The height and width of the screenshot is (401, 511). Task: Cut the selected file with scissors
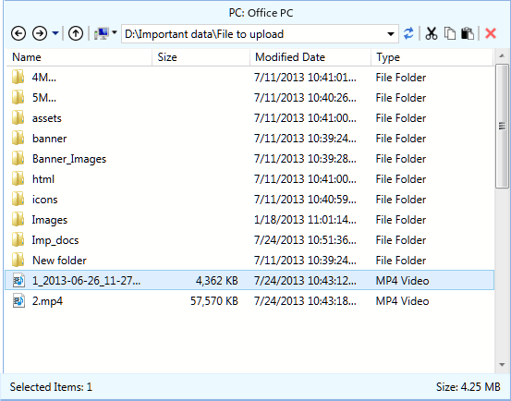click(432, 33)
